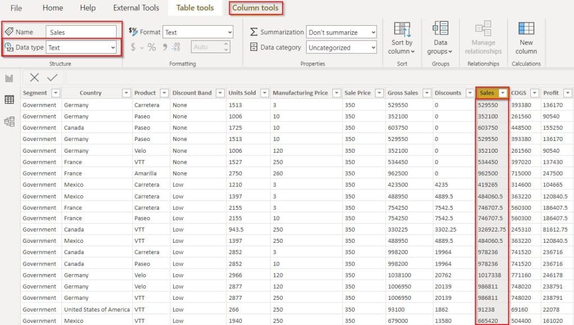Select the Country column header
Viewport: 574px width, 325px height.
click(90, 93)
